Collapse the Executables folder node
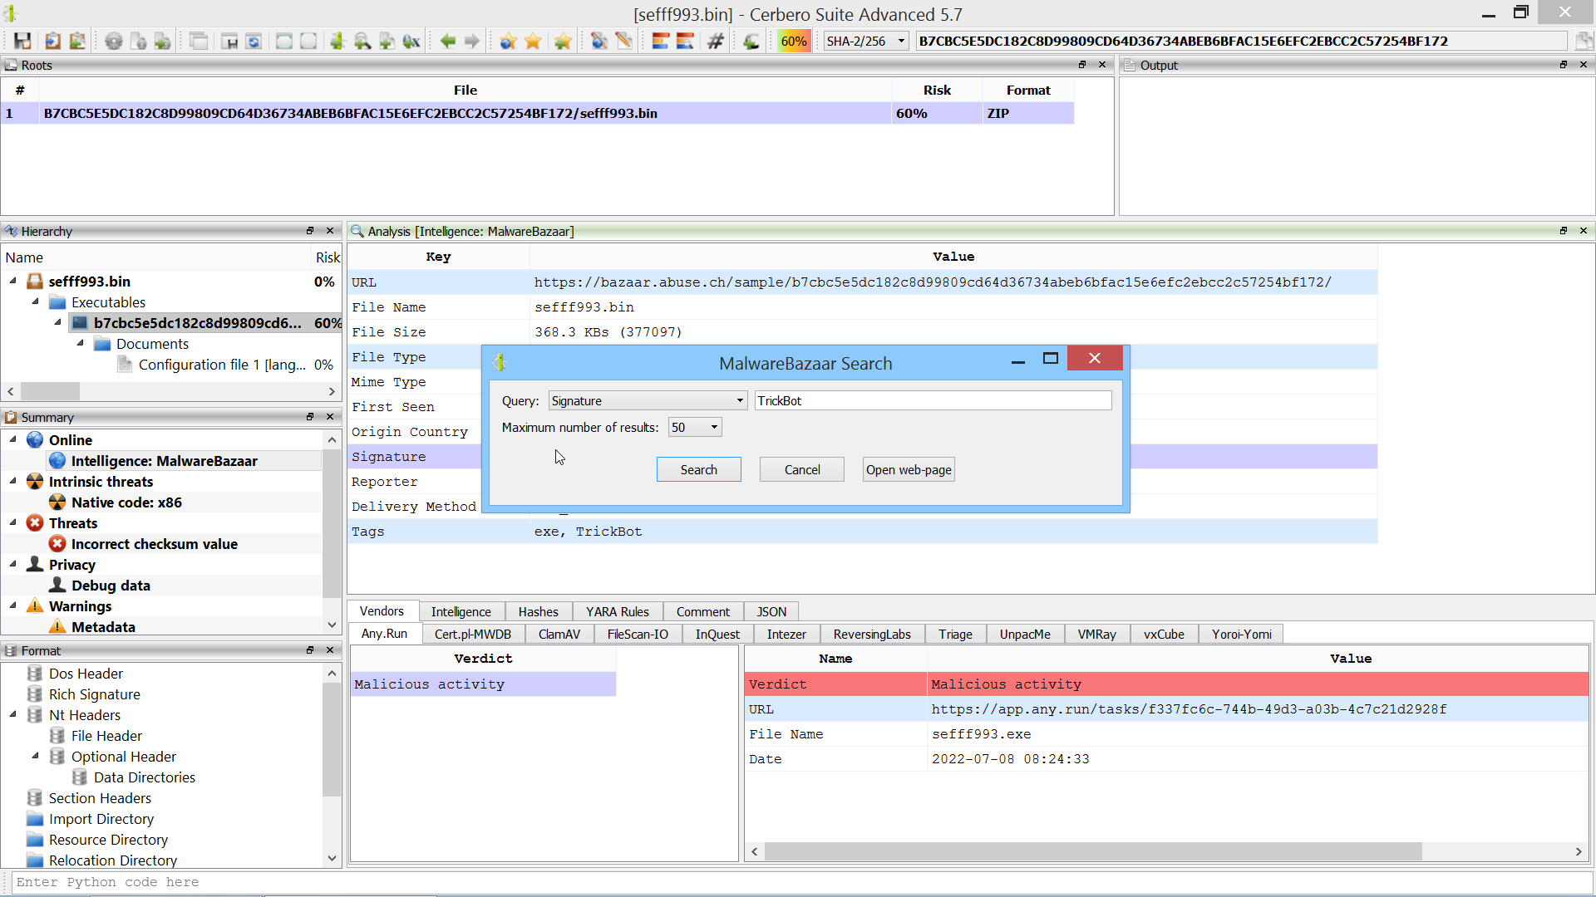Image resolution: width=1596 pixels, height=897 pixels. 36,302
